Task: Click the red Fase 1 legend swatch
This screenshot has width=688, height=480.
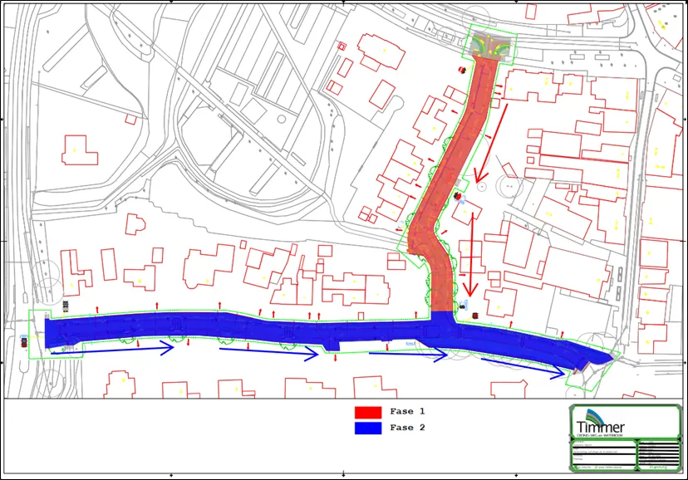Action: pos(367,412)
